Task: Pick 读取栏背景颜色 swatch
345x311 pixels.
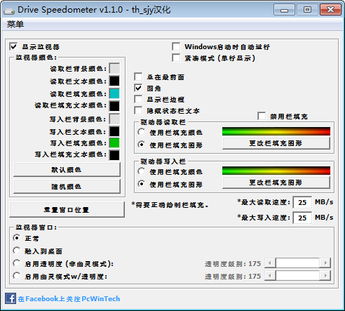Action: point(114,69)
